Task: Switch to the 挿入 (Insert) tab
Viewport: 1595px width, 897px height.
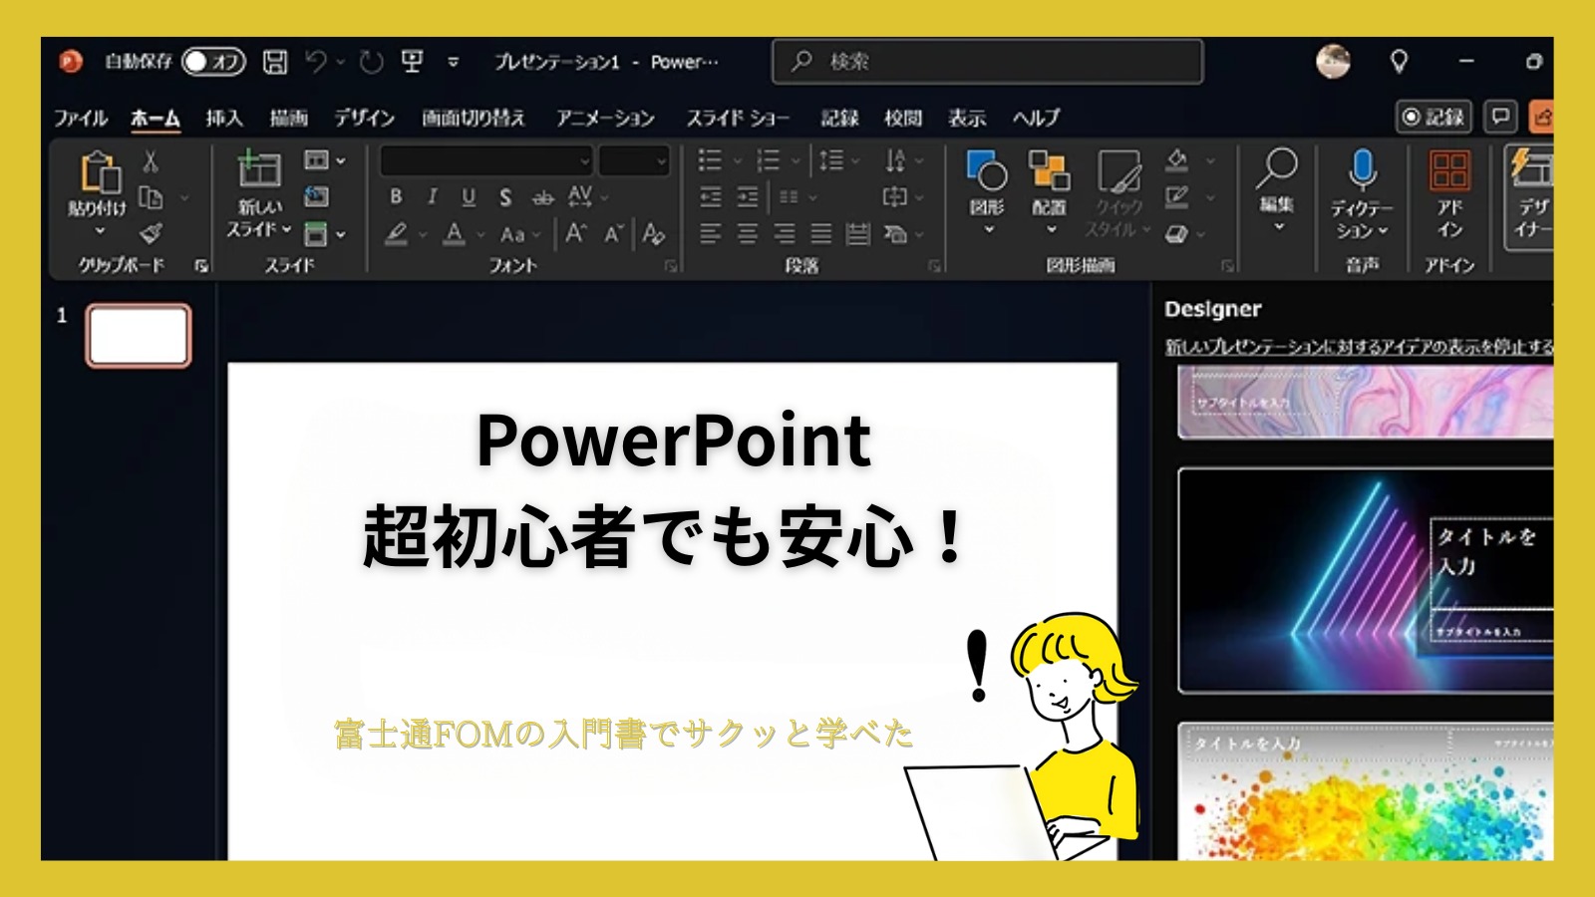Action: [x=224, y=118]
